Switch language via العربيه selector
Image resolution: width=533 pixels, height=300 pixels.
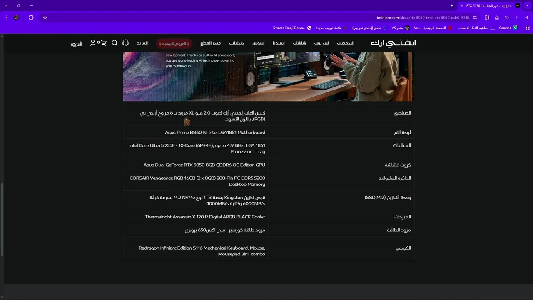(x=76, y=44)
